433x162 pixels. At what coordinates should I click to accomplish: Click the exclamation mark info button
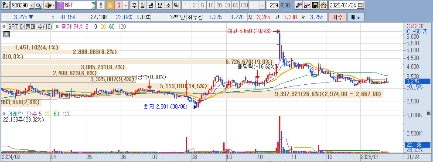click(101, 5)
